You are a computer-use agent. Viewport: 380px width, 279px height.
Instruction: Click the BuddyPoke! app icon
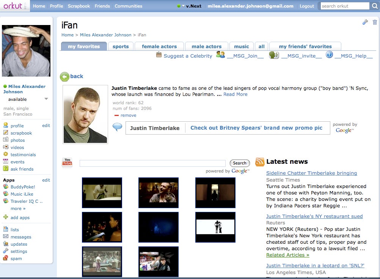coord(6,187)
